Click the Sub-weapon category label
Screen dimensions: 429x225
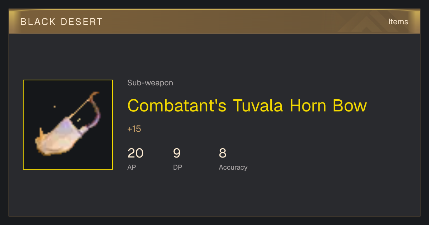click(150, 83)
